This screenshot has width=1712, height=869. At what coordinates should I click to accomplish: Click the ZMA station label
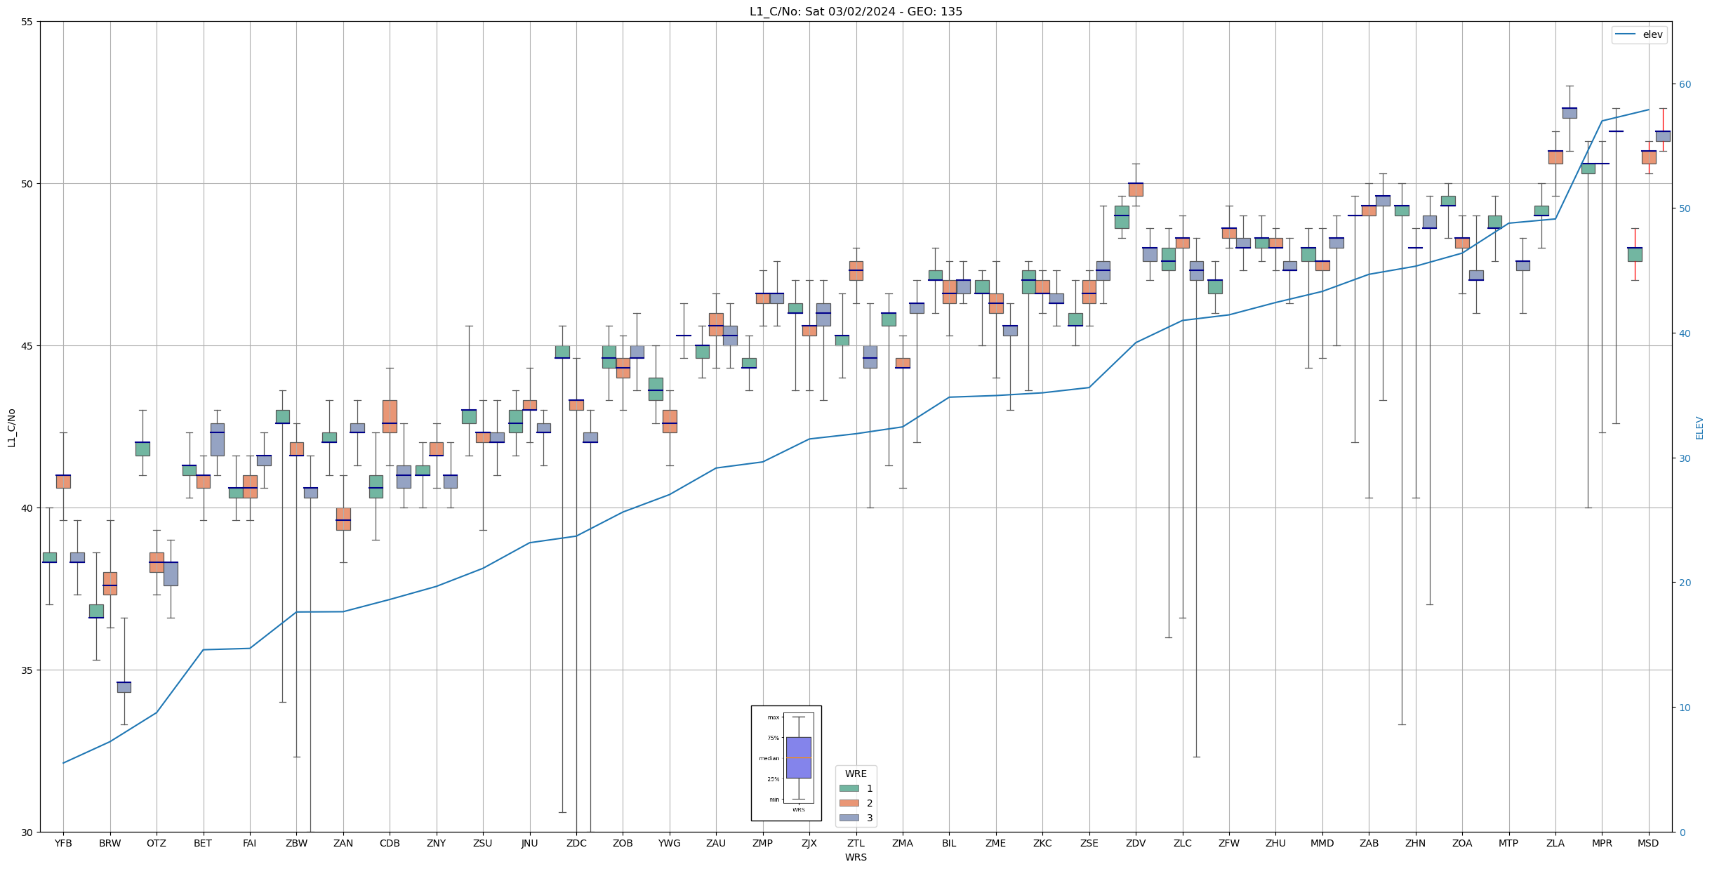[903, 843]
